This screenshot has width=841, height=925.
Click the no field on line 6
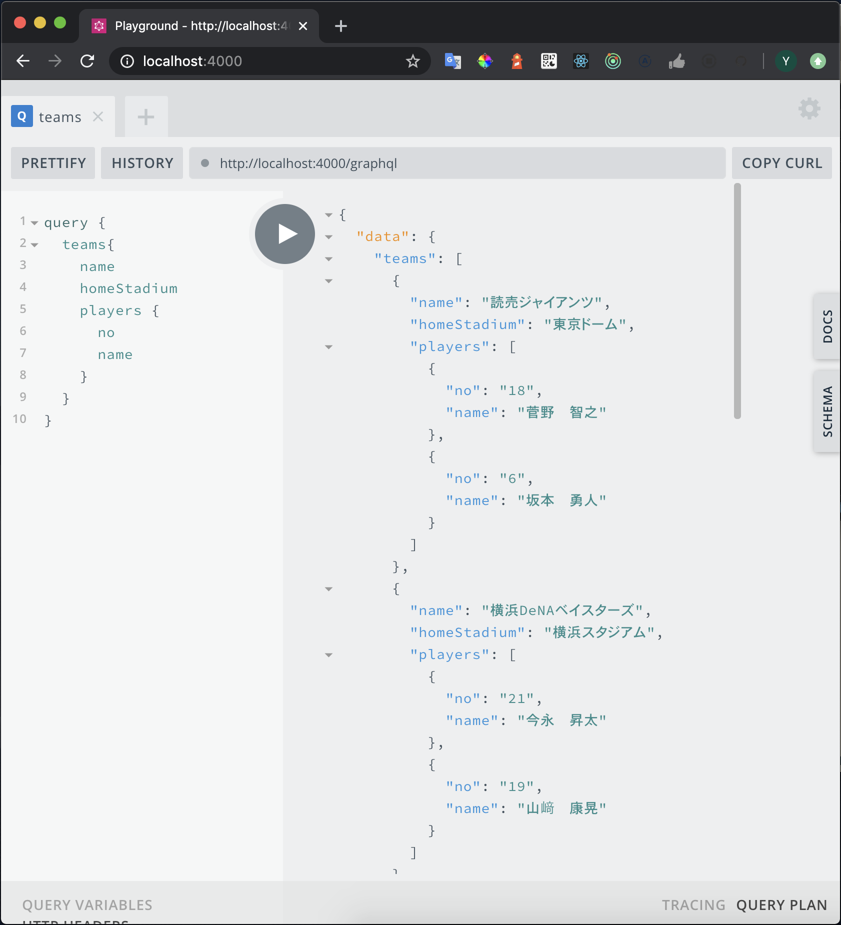click(106, 333)
